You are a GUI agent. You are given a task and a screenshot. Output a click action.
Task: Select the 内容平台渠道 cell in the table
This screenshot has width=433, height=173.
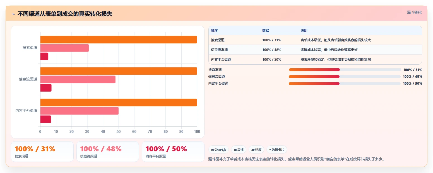click(221, 60)
